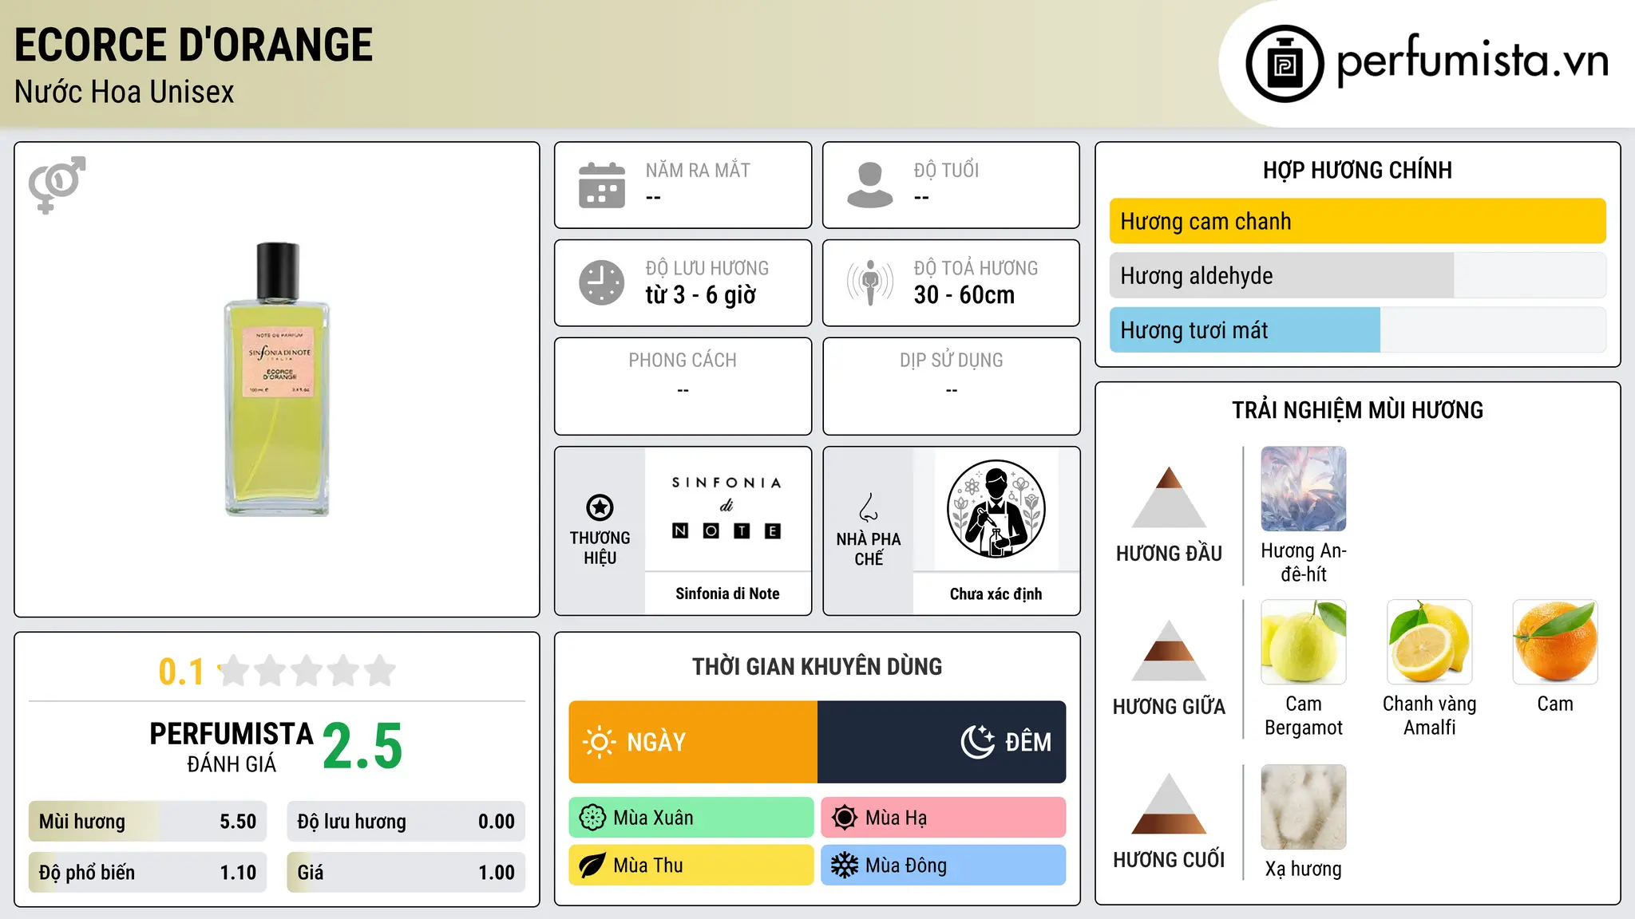Viewport: 1635px width, 919px height.
Task: Click the 0.1 user rating number
Action: [181, 672]
